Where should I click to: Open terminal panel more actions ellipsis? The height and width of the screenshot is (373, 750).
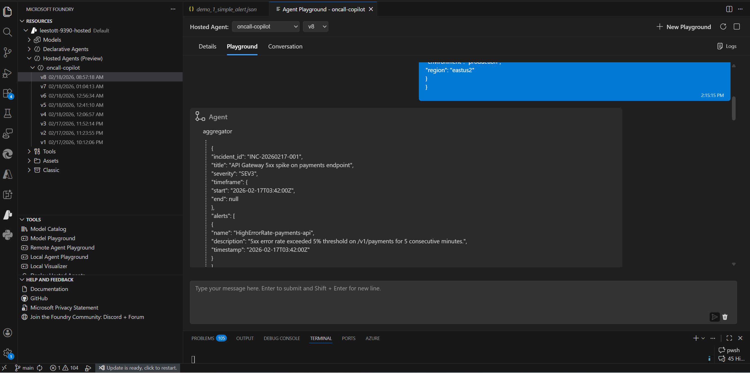click(x=713, y=338)
